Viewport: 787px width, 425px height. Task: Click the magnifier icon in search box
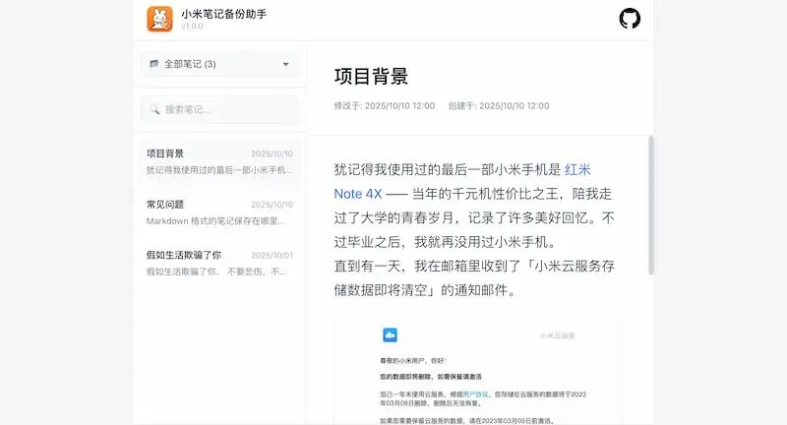(x=154, y=109)
